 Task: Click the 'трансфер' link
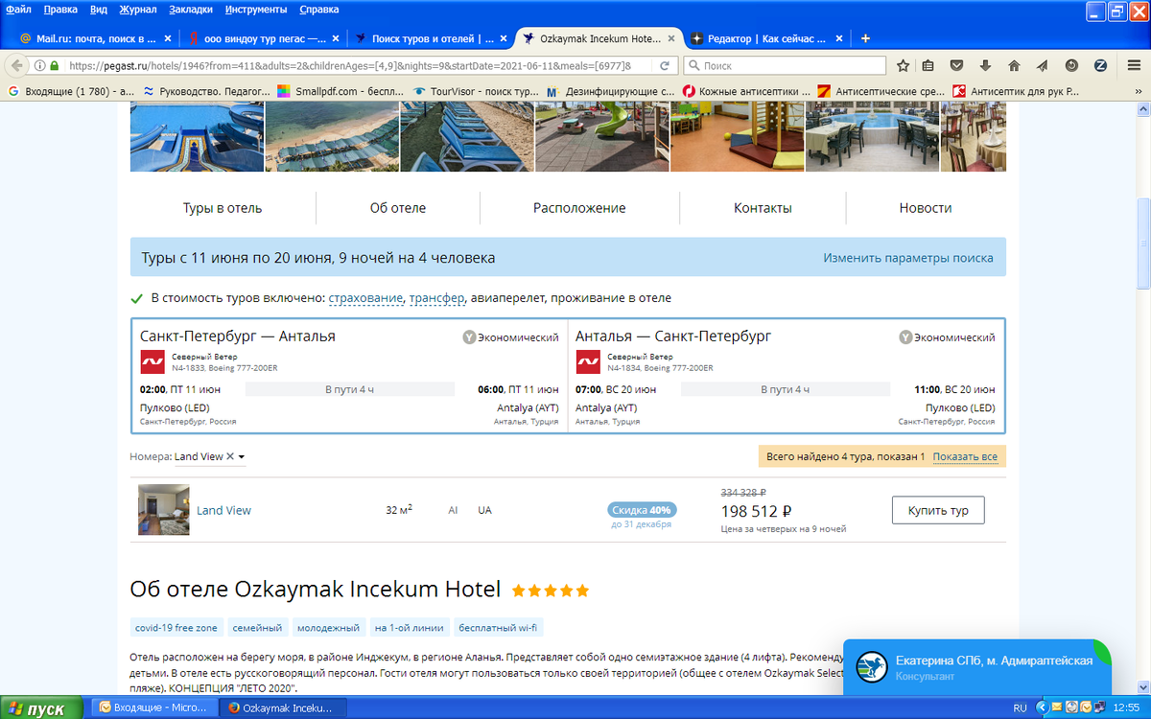click(436, 298)
